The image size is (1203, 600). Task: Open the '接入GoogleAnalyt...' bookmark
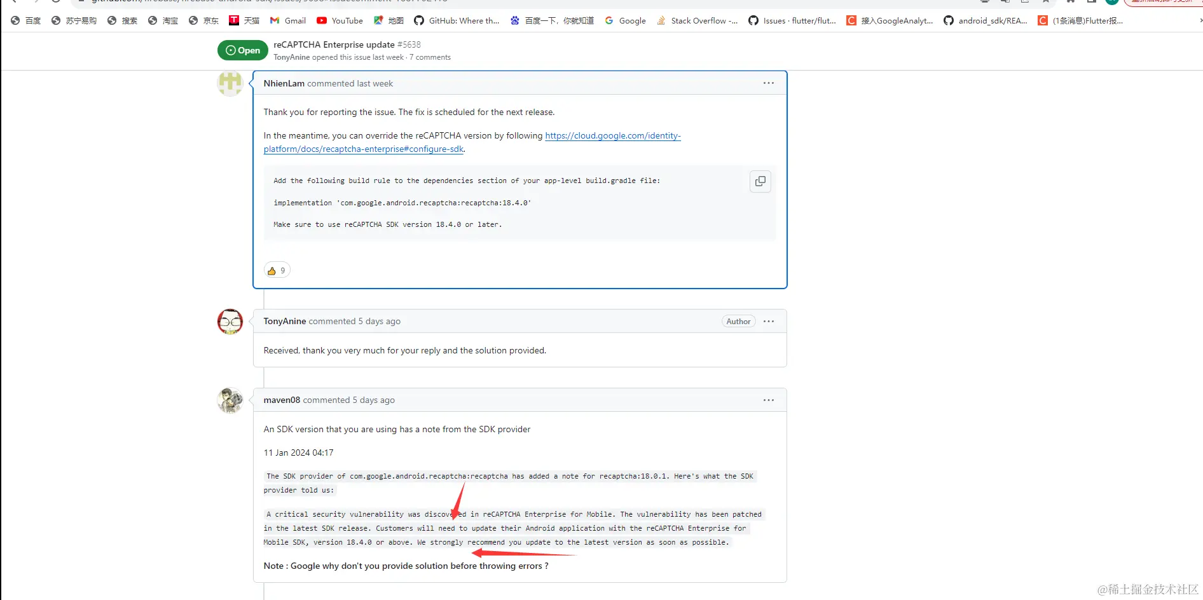[x=890, y=20]
